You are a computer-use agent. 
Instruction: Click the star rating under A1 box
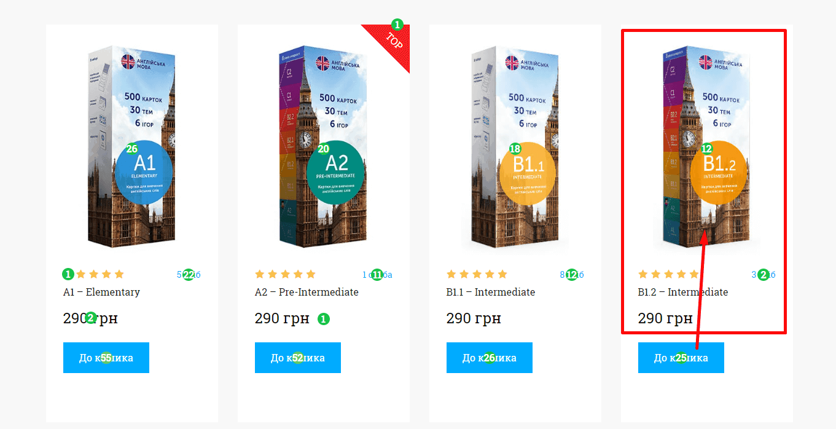[93, 274]
